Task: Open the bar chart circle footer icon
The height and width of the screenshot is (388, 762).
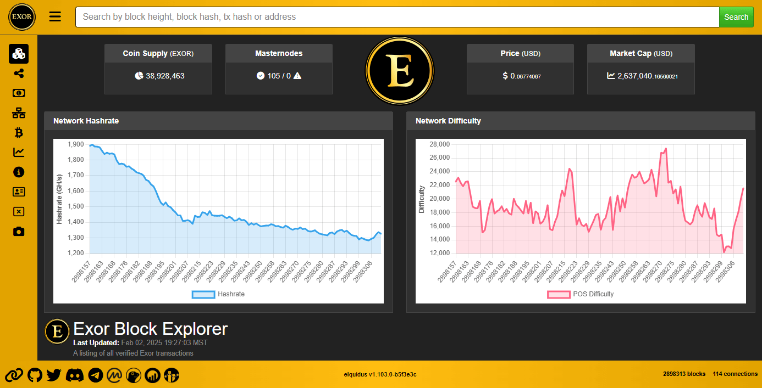Action: [152, 375]
